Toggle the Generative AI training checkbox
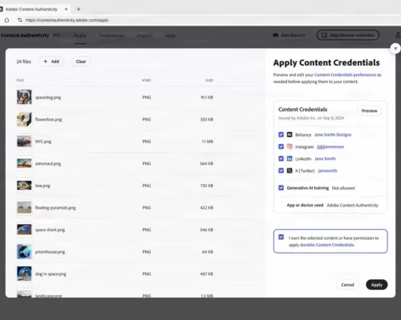This screenshot has height=320, width=401. click(x=281, y=188)
